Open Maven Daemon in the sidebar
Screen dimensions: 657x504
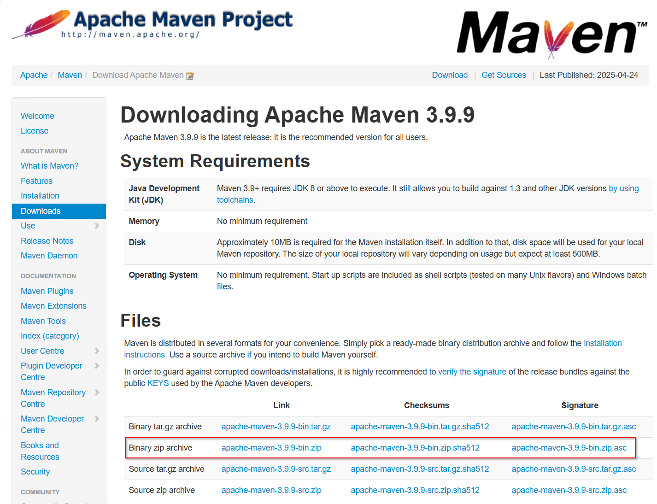49,256
